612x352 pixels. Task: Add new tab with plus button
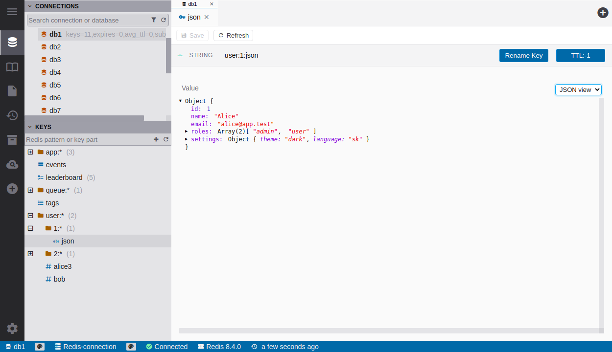coord(603,13)
